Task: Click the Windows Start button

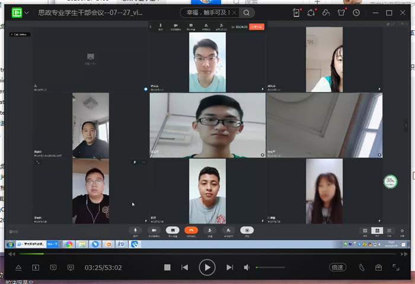Action: tap(10, 244)
